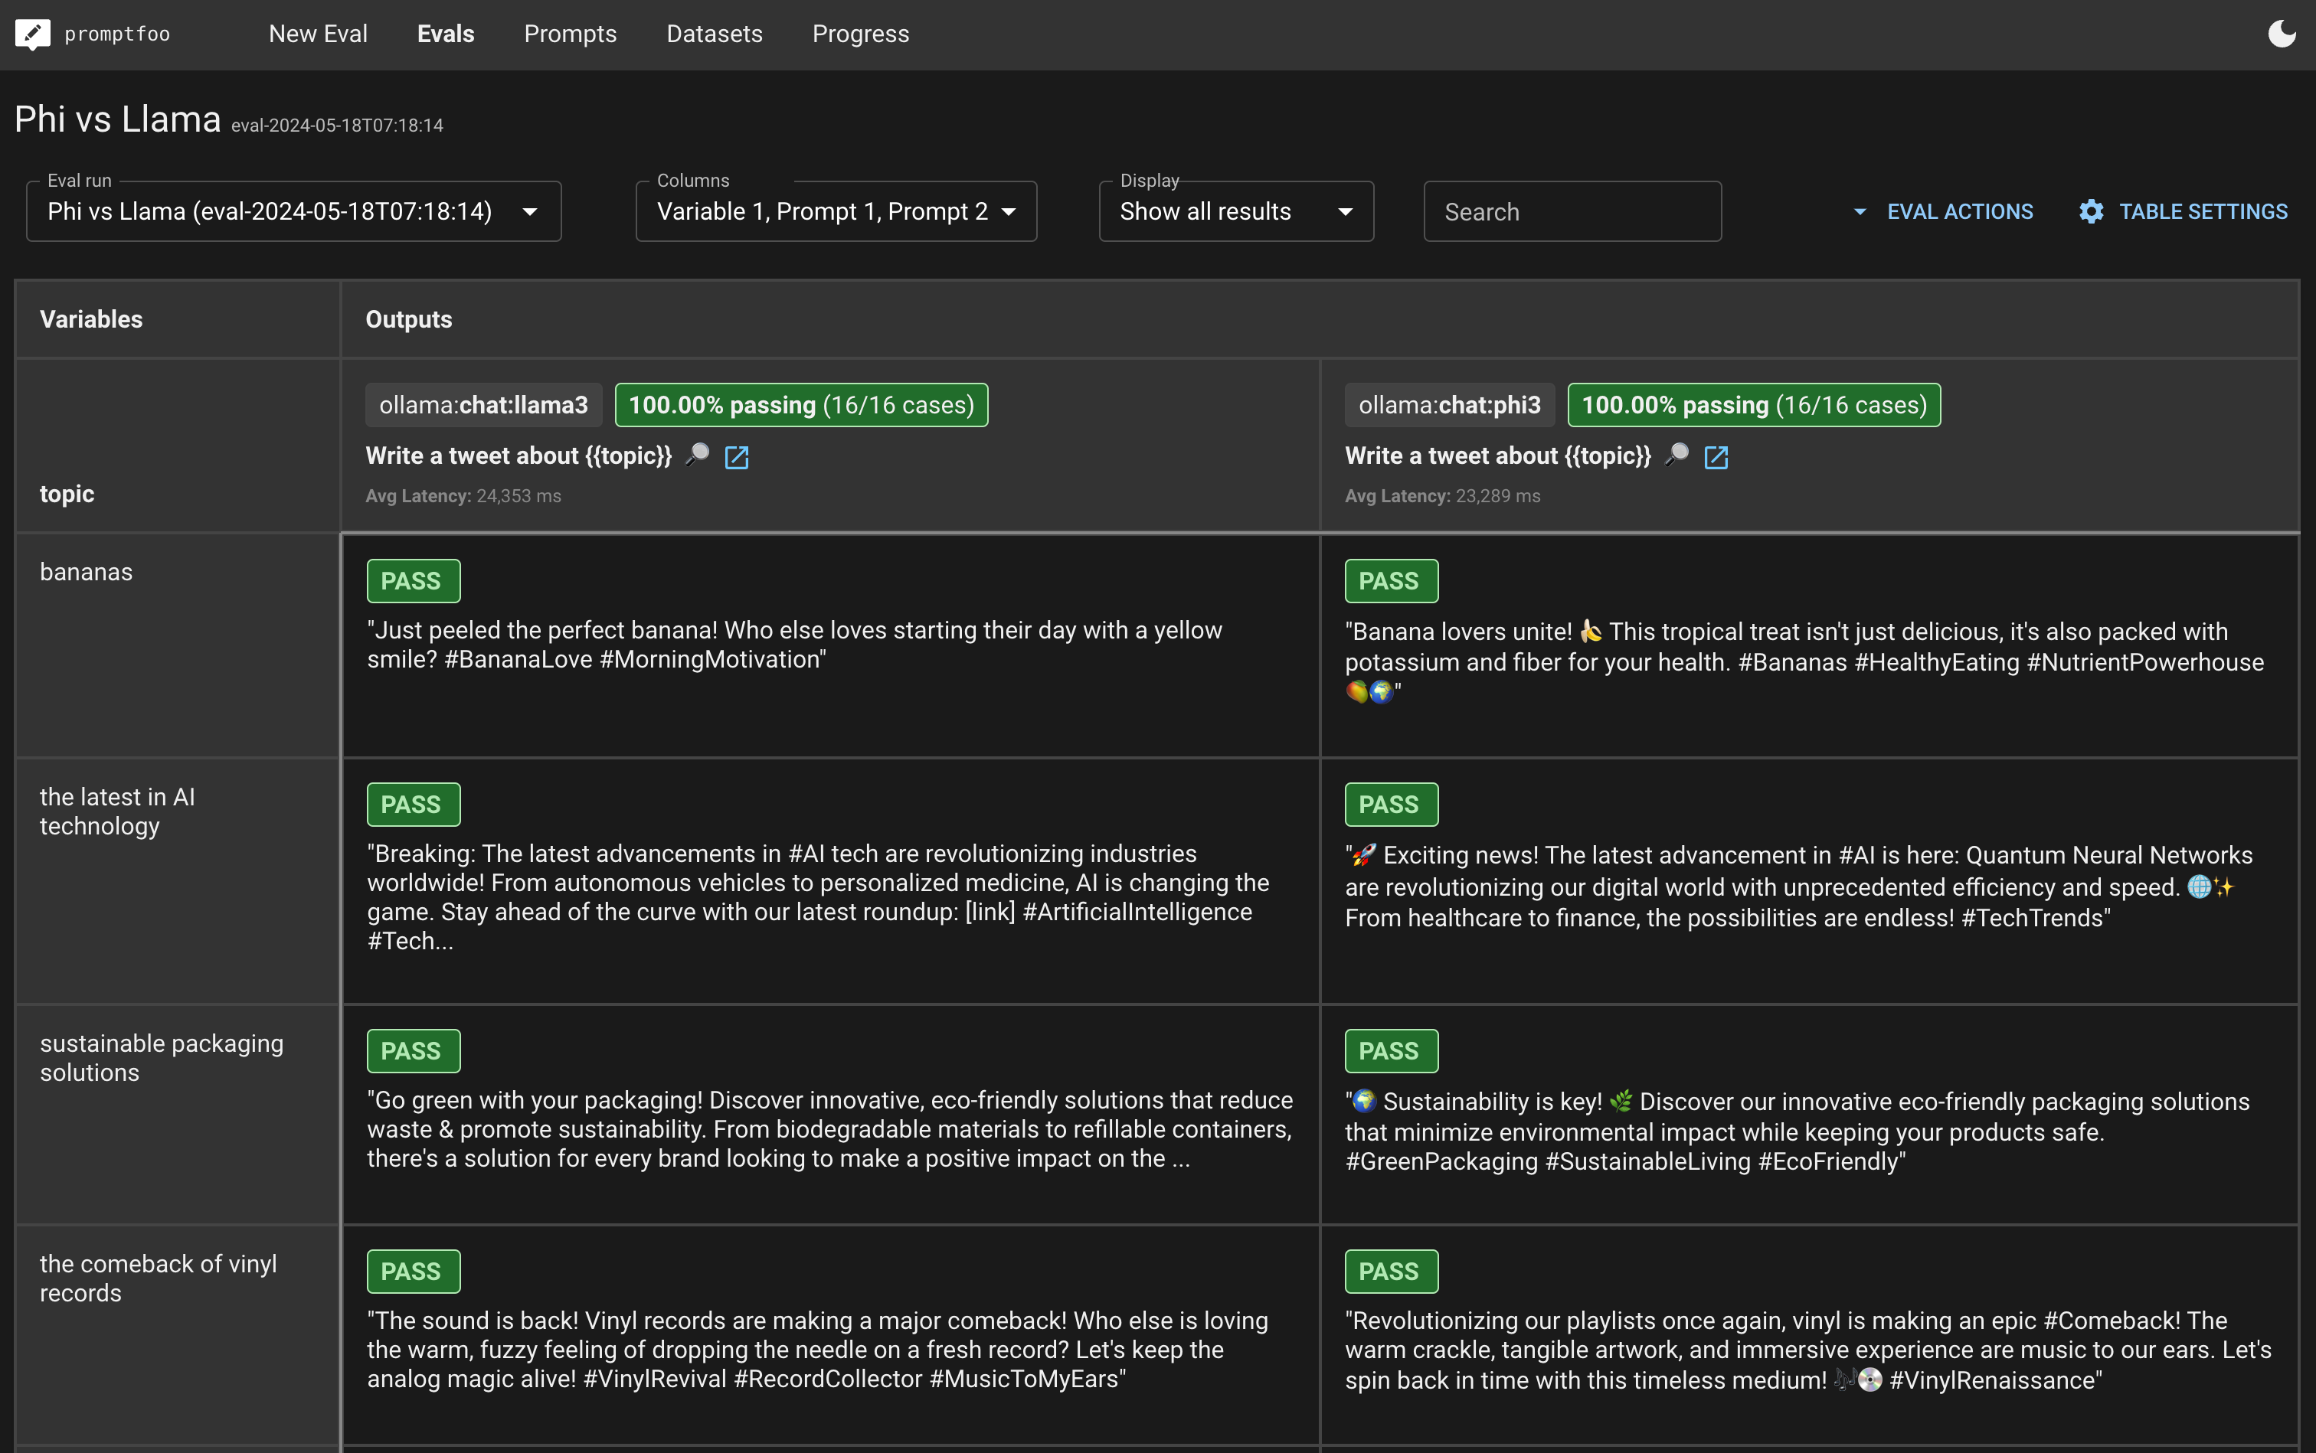Click the Table Settings gear icon
The image size is (2316, 1453).
[2091, 211]
